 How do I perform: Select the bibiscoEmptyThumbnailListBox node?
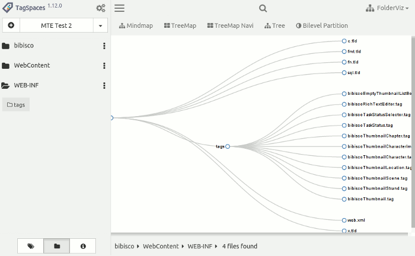click(376, 94)
